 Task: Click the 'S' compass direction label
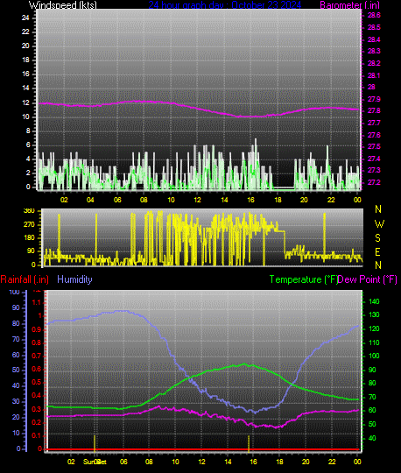pos(377,238)
